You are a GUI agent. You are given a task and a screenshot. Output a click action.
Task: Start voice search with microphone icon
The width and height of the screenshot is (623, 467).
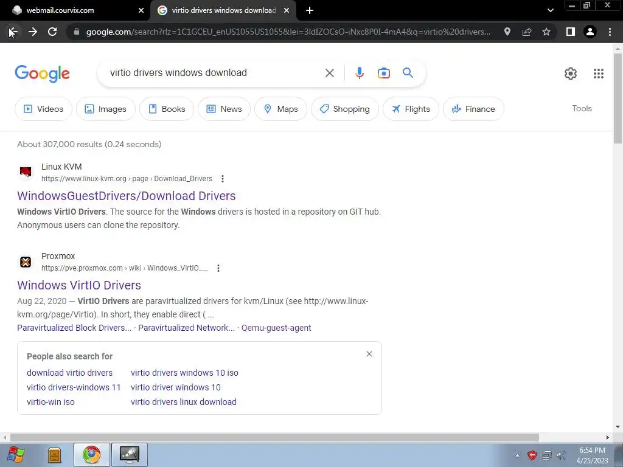[359, 73]
